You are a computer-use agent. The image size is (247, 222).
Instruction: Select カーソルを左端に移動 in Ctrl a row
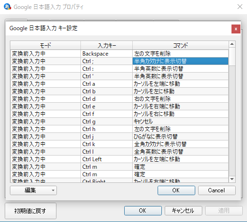pos(180,84)
